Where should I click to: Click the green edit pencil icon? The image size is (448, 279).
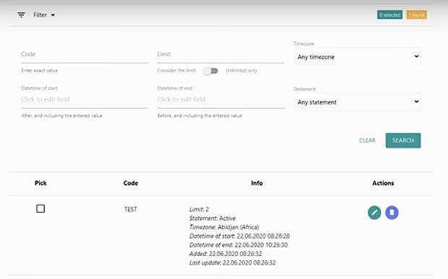(374, 213)
